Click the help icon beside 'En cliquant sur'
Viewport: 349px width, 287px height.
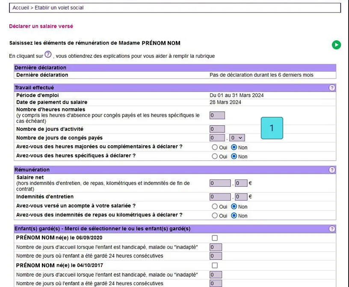(48, 54)
